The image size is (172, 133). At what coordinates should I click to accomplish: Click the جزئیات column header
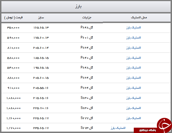coord(87,17)
